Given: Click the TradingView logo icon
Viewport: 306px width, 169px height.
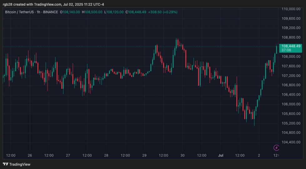Looking at the screenshot, I should [5, 164].
